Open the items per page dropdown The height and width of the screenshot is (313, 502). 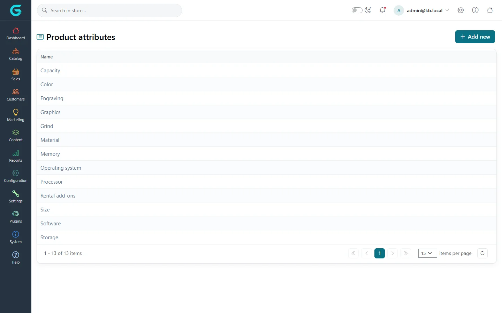point(427,253)
